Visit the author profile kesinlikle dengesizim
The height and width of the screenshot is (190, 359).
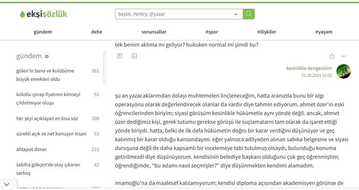pyautogui.click(x=309, y=68)
